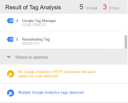
Task: Click the red 3 errors count
Action: click(x=105, y=7)
